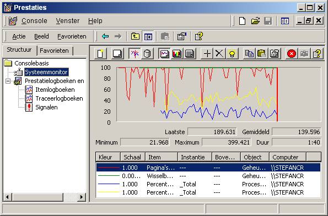Viewport: 328px width, 216px height.
Task: Click the tree scrollbar left arrow
Action: point(8,197)
